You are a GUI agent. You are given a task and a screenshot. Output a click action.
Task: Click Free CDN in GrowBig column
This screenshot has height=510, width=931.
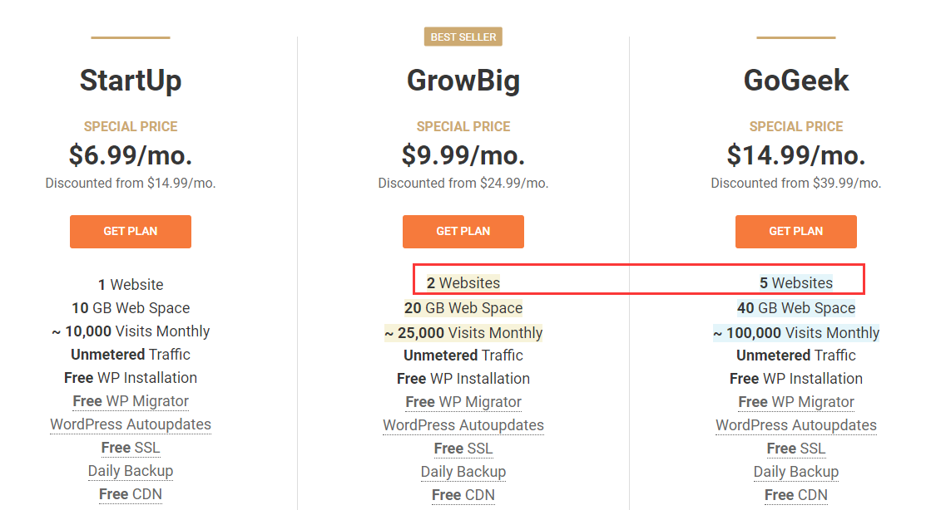(463, 495)
